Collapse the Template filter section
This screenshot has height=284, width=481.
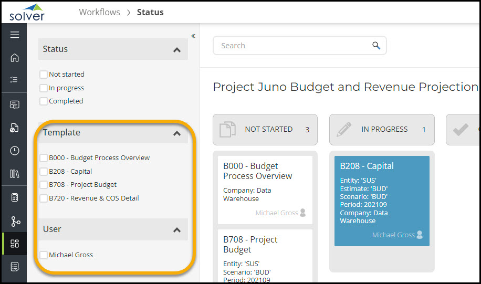[177, 133]
